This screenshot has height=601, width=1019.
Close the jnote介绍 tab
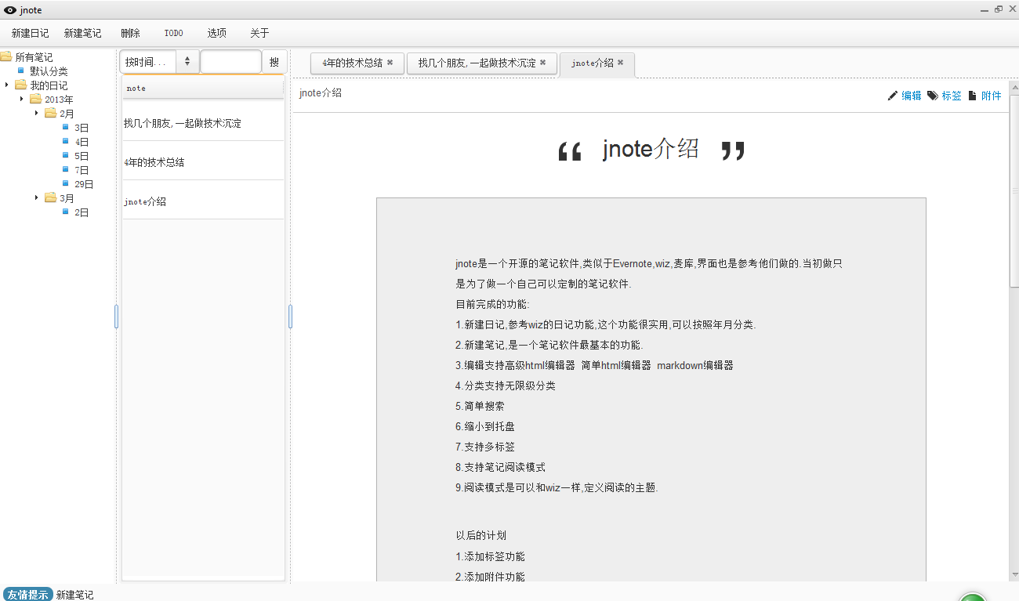coord(620,63)
